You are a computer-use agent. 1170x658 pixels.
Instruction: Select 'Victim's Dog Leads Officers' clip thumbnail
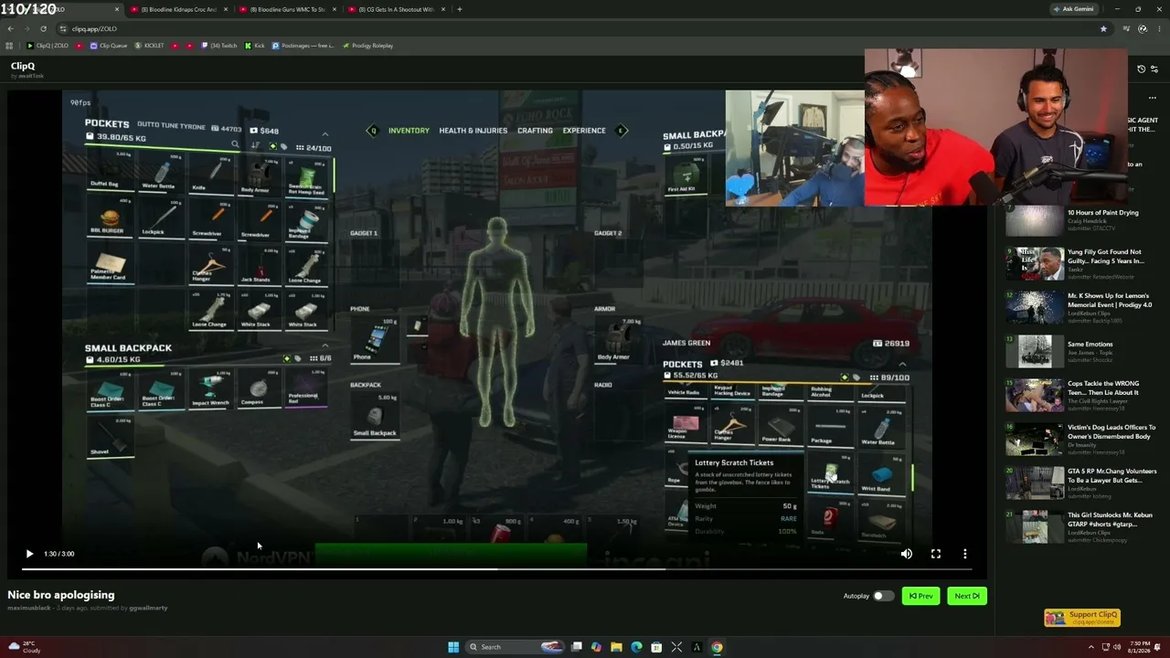click(1035, 440)
